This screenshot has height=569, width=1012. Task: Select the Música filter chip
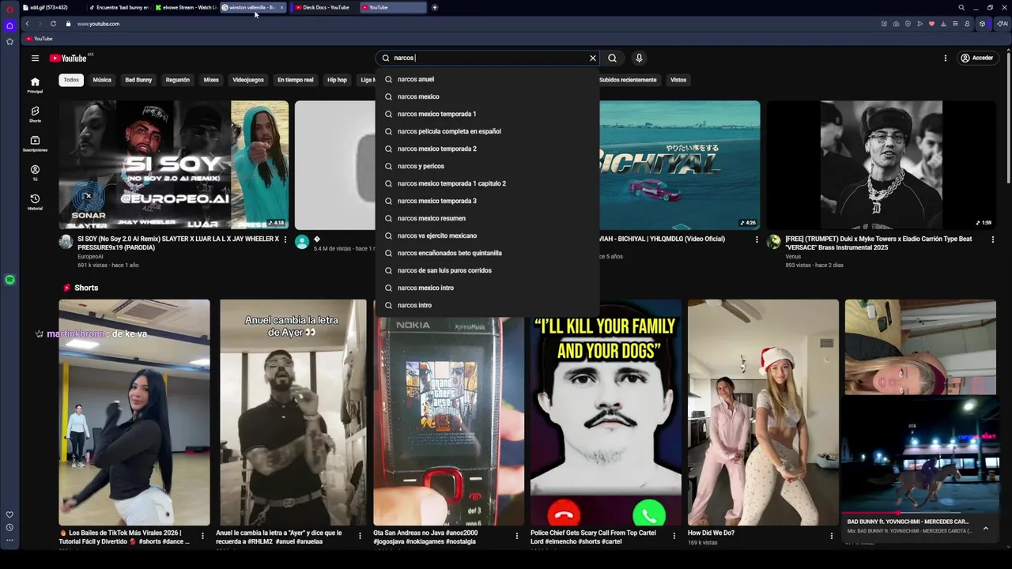point(102,80)
